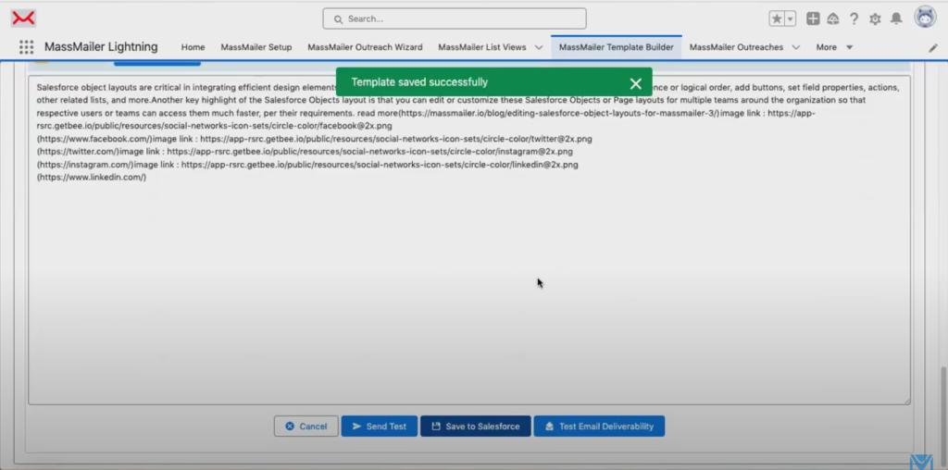
Task: Click the text area resize handle corner
Action: (x=906, y=400)
